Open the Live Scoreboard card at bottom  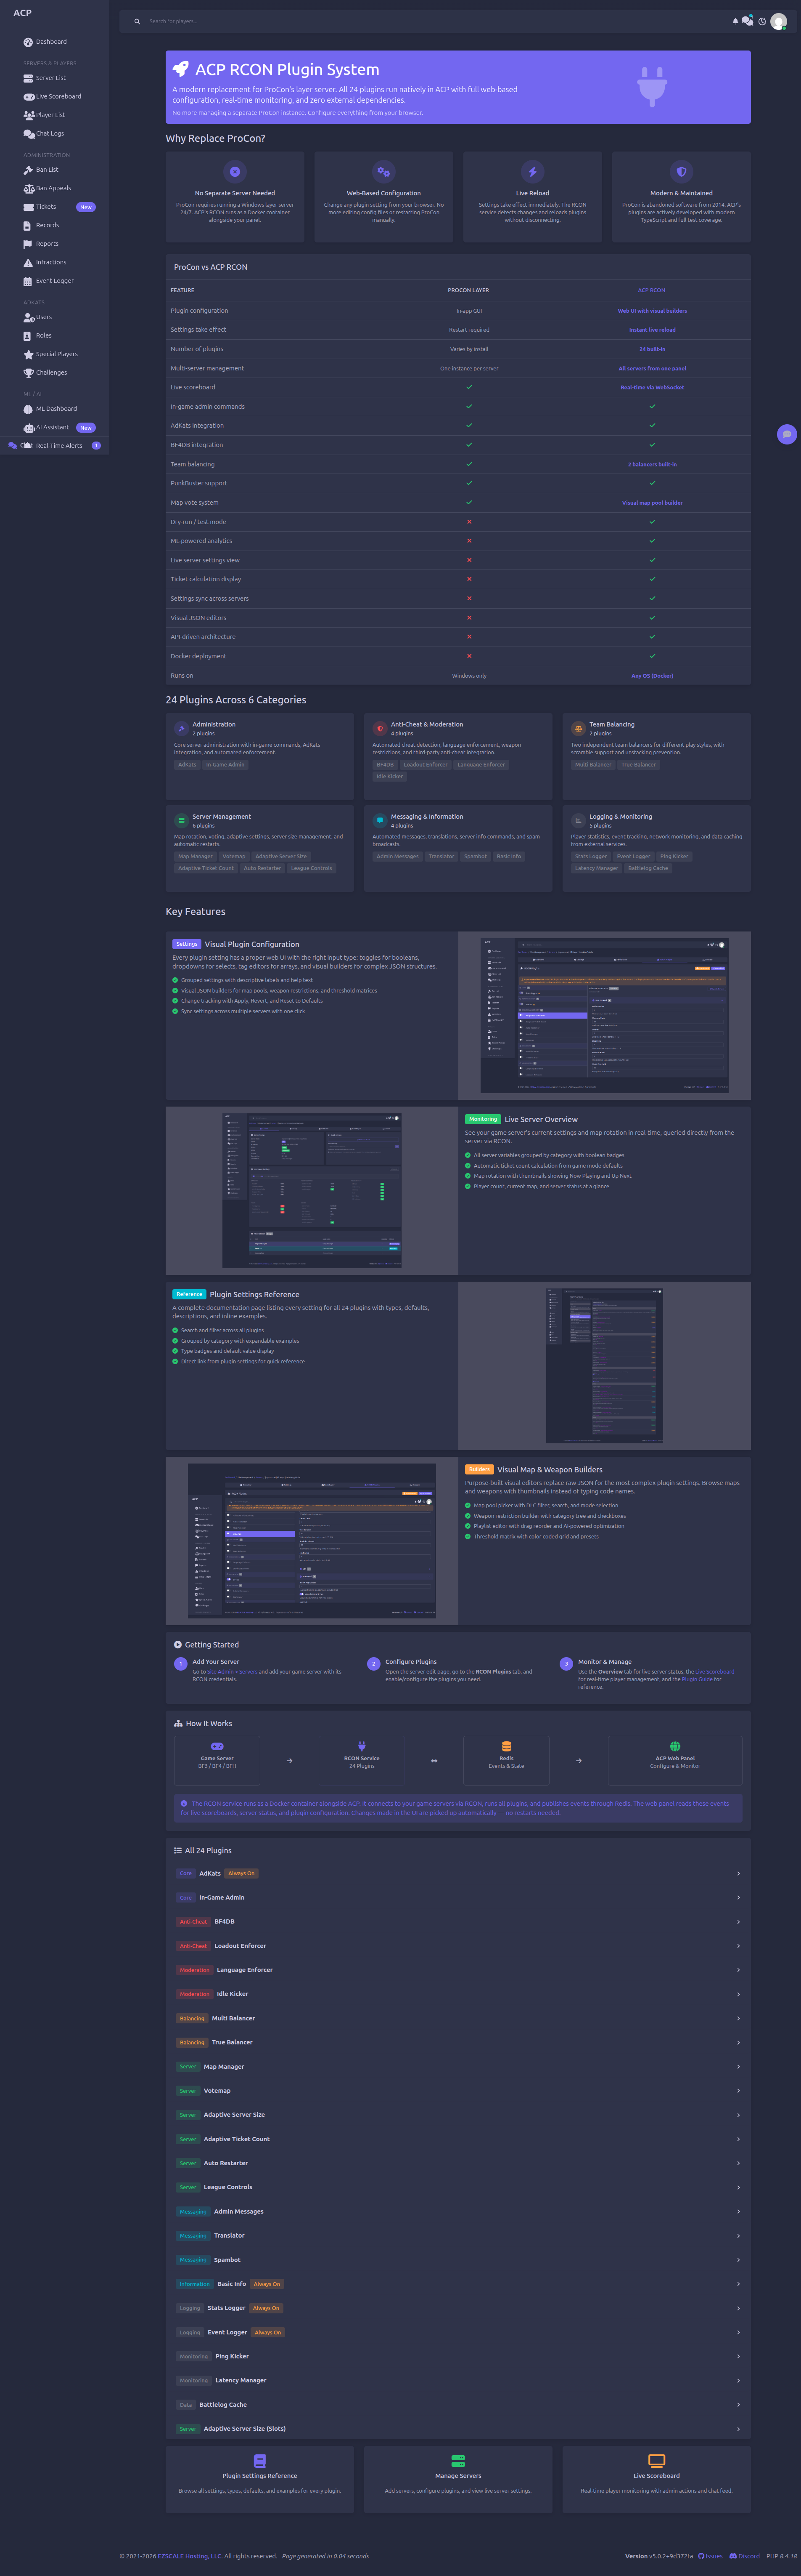656,2480
